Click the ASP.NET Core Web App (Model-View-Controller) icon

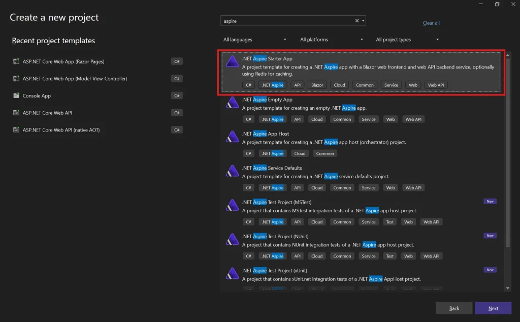click(16, 79)
